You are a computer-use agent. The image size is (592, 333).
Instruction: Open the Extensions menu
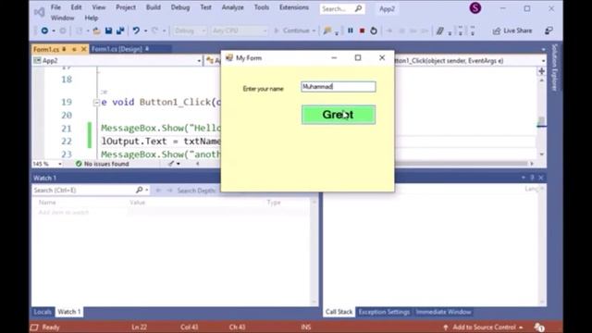pyautogui.click(x=294, y=7)
